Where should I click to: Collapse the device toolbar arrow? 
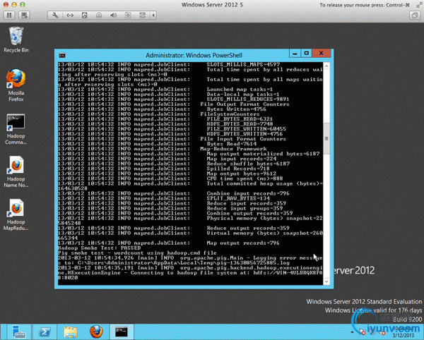tap(153, 15)
